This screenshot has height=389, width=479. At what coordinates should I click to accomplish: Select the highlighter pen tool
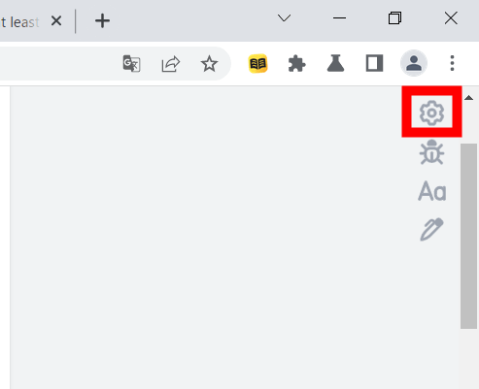click(431, 229)
